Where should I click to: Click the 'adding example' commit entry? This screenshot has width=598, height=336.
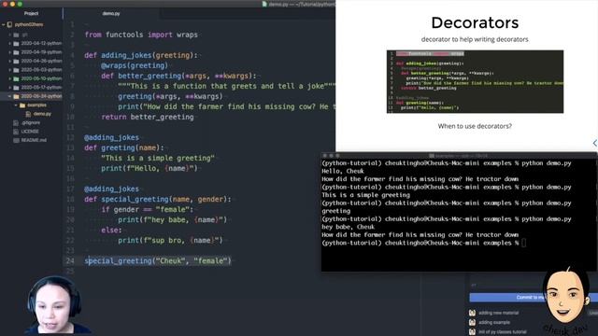coord(494,322)
